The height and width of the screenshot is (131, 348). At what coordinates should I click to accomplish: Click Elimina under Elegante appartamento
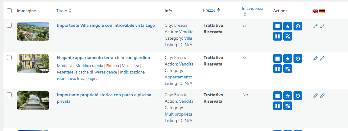tap(112, 65)
